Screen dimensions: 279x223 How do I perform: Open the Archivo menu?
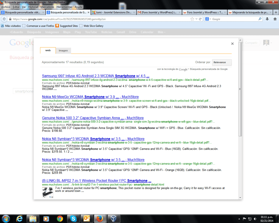click(6, 7)
